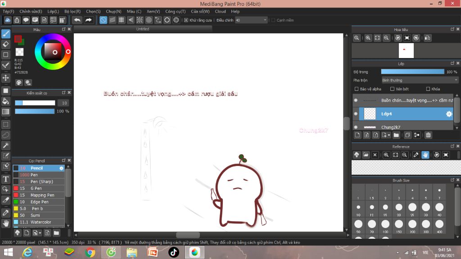The image size is (461, 259).
Task: Hide the Buồn chán text layer
Action: (x=356, y=100)
